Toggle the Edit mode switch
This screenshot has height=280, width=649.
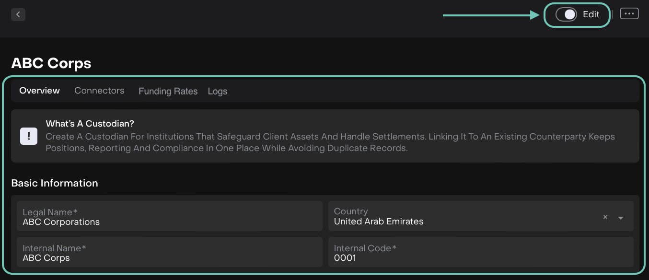click(x=566, y=14)
